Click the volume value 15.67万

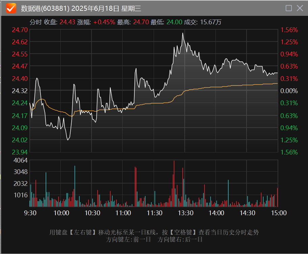(211, 22)
